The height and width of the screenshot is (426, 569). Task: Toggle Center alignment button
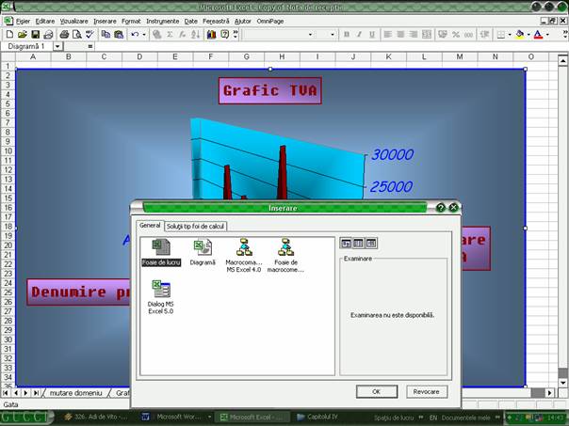pos(400,35)
